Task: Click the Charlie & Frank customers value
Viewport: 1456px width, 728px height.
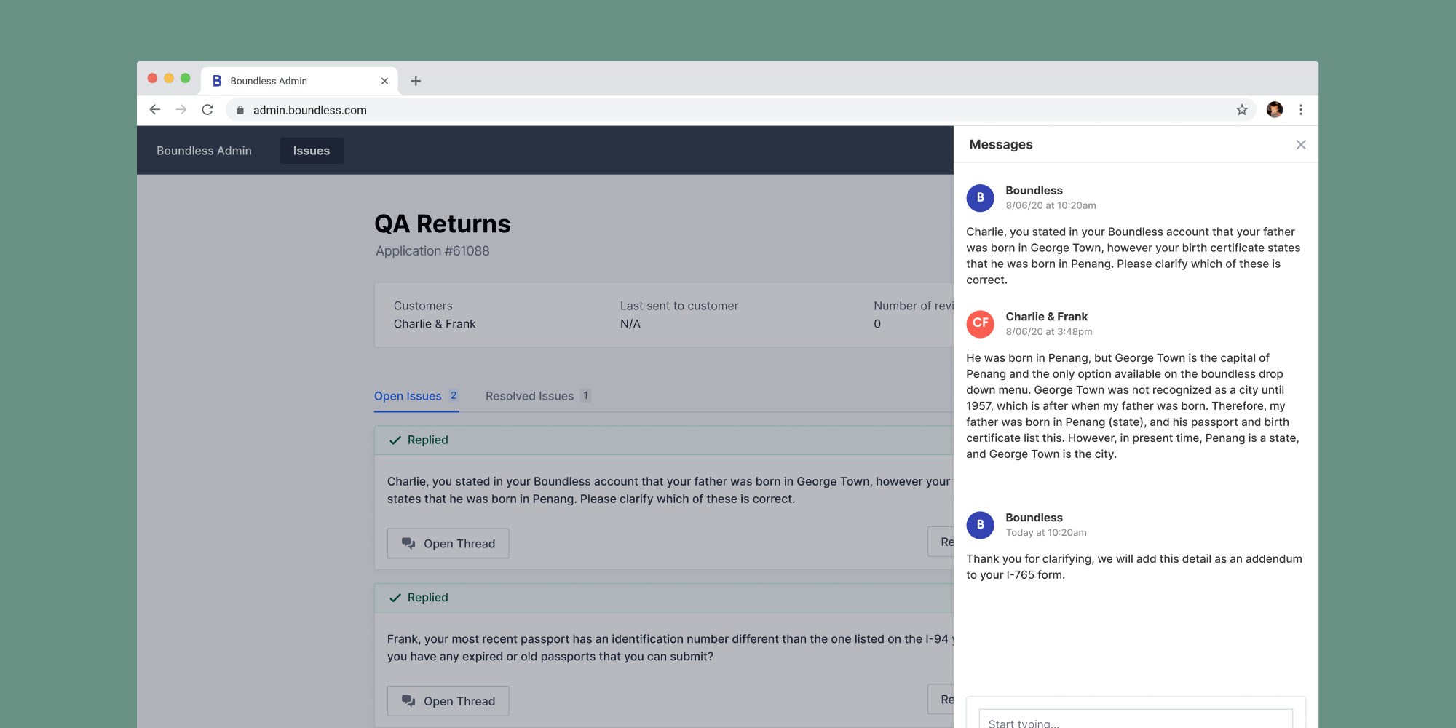Action: click(435, 324)
